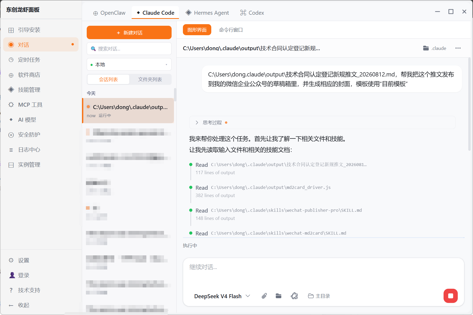Switch to 文件夹列表 toggle
473x315 pixels.
150,79
